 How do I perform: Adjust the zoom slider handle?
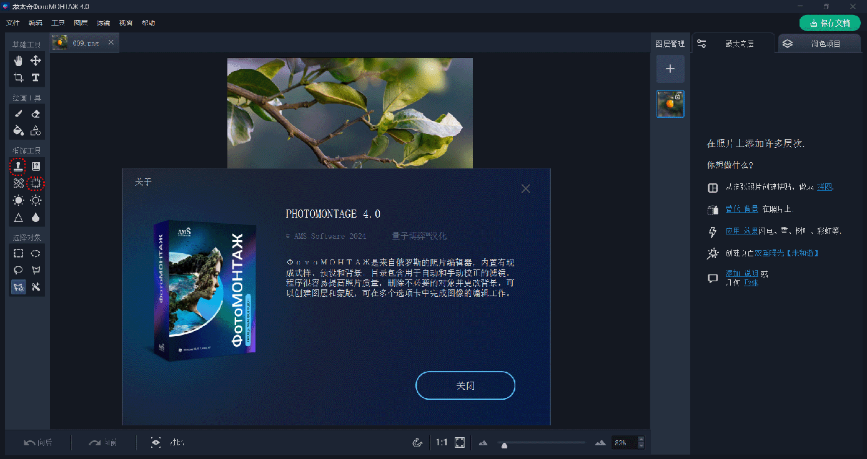point(504,445)
